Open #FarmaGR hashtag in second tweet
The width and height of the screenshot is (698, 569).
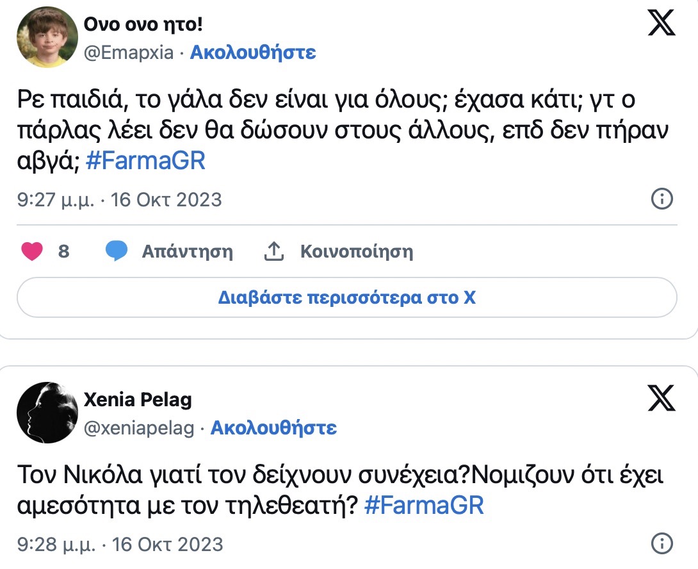424,505
